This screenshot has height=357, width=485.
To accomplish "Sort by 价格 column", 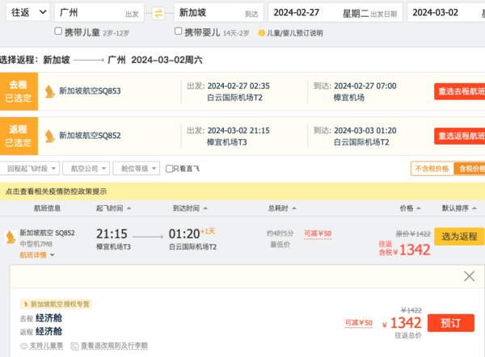I will 410,208.
